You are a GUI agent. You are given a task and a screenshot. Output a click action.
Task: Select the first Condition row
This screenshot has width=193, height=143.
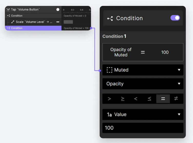click(33, 16)
